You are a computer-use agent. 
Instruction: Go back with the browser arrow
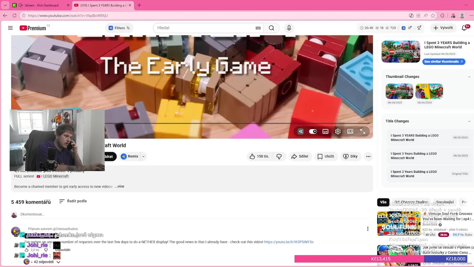5,16
